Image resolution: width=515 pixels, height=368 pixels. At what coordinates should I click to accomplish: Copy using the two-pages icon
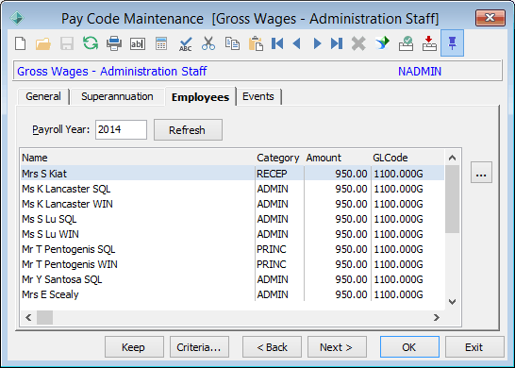click(232, 43)
